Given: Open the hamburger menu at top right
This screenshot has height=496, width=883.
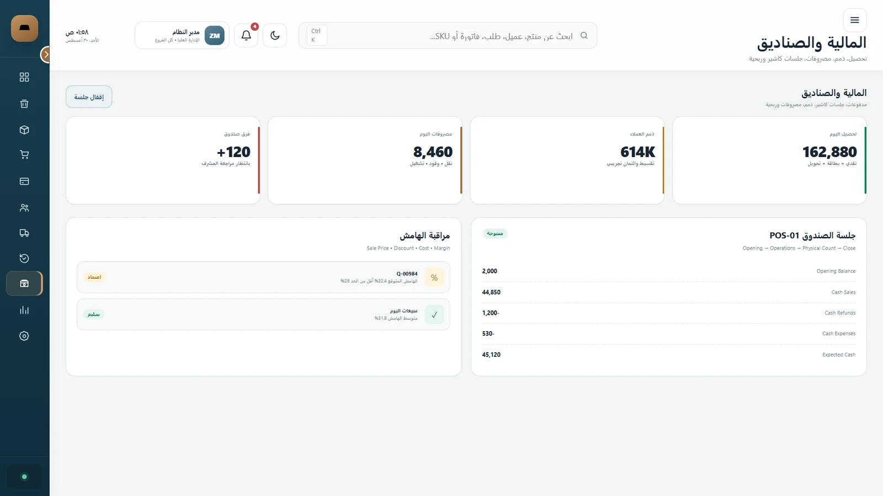Looking at the screenshot, I should pyautogui.click(x=854, y=20).
